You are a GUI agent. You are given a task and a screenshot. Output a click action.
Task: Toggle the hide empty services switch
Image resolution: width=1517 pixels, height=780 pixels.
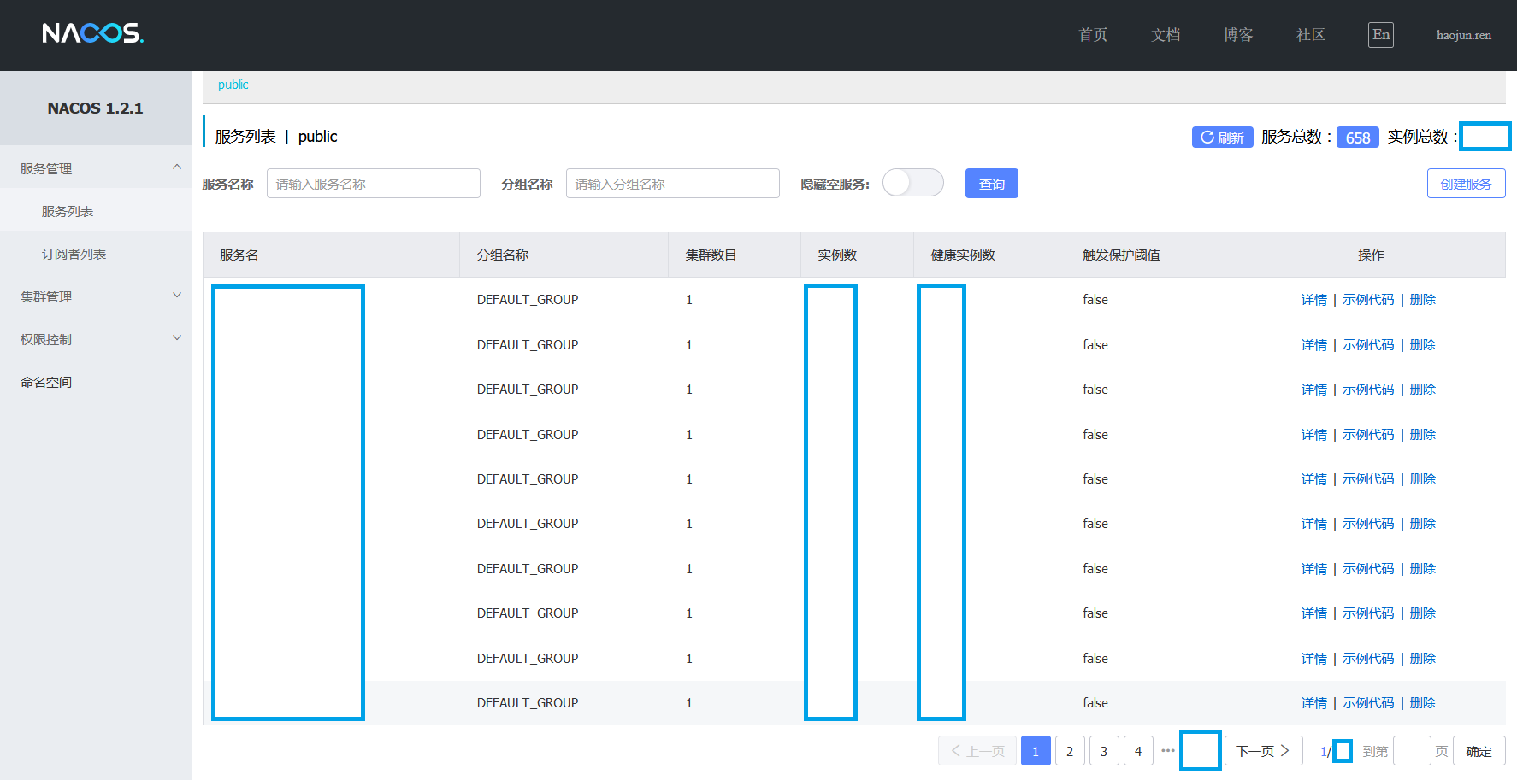pyautogui.click(x=913, y=183)
